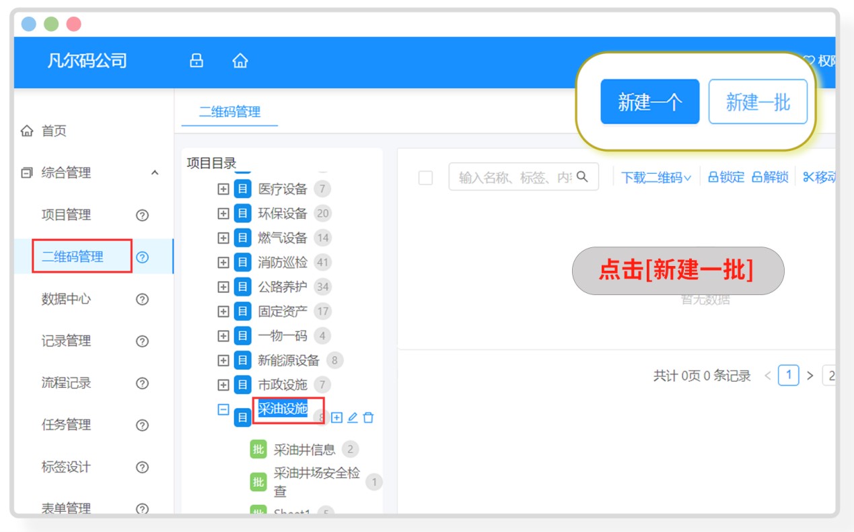Click help icon beside 数据中心
854x532 pixels.
point(142,300)
